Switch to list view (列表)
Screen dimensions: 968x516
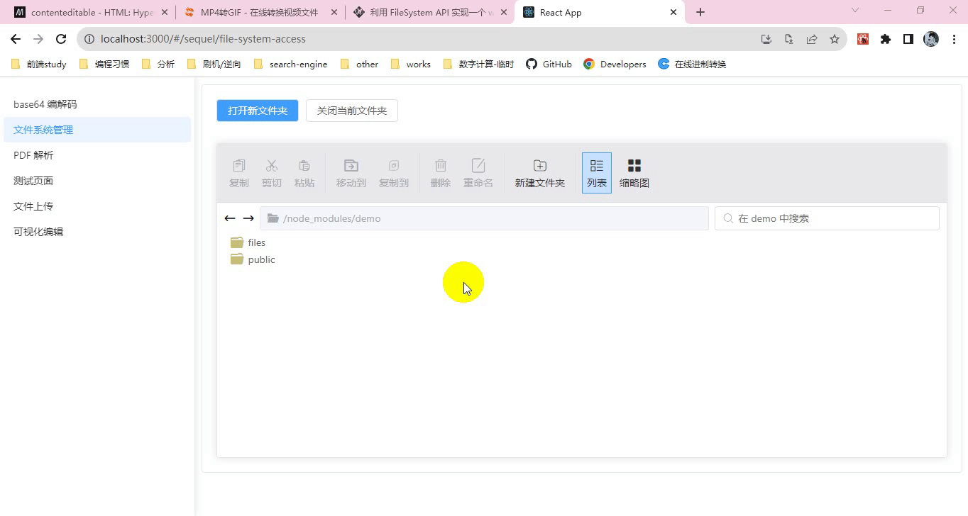point(597,173)
